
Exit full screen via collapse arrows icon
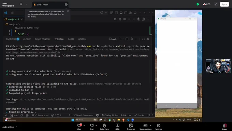(x=216, y=4)
